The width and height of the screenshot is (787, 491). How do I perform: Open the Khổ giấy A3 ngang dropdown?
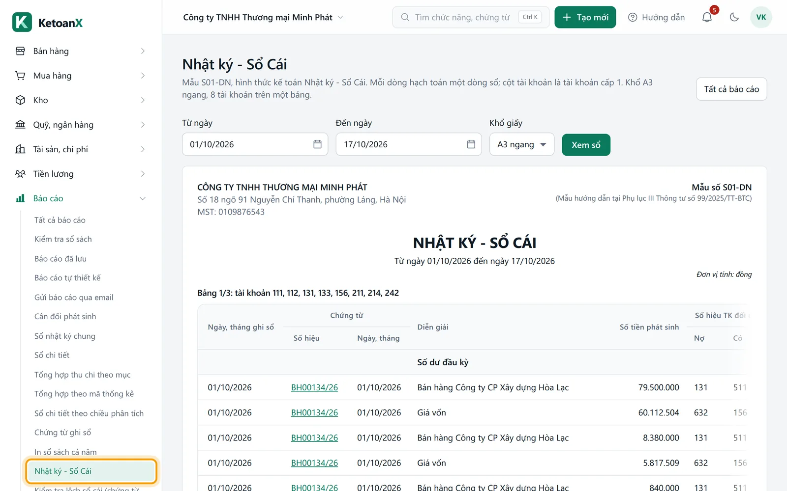522,144
